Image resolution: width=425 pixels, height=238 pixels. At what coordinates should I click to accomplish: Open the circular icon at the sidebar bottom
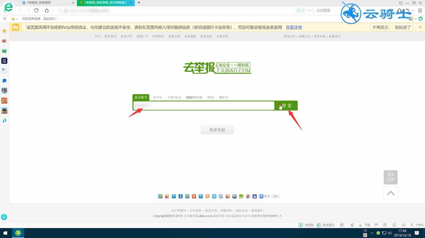point(4,217)
